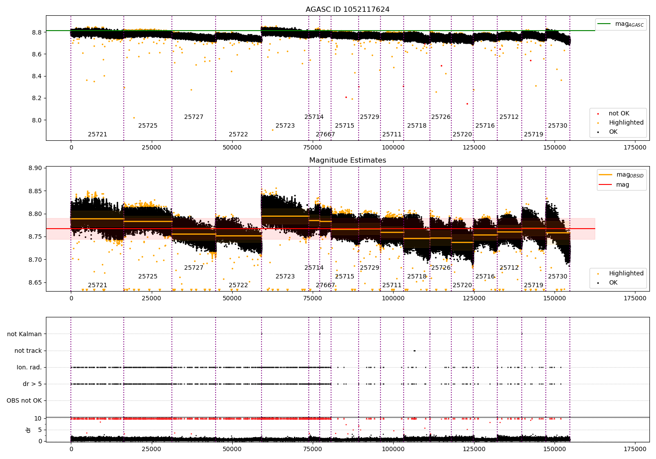This screenshot has height=459, width=656.
Task: Click obsid label 25718 in top plot
Action: [417, 126]
